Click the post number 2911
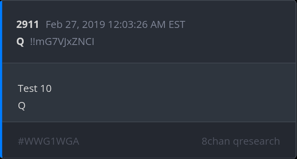Screen dimensions: 297x159 28,25
